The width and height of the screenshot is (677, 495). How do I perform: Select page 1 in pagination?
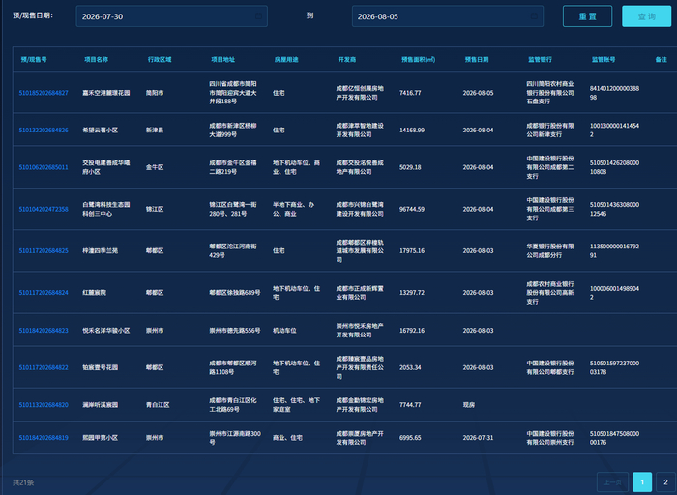tap(642, 482)
